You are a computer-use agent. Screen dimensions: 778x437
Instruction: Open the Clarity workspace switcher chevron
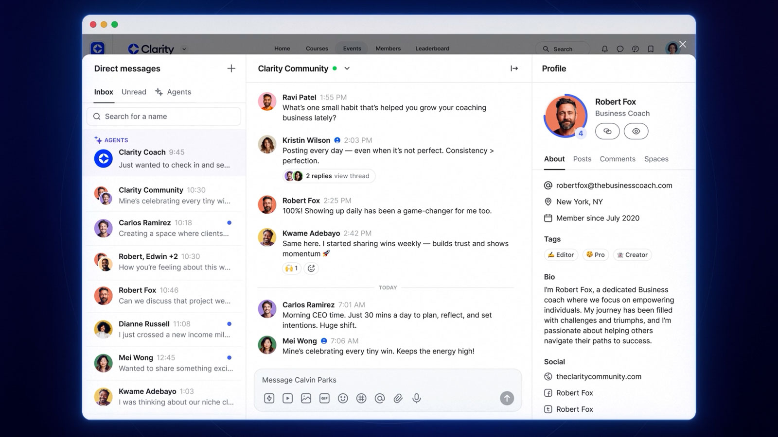click(184, 49)
